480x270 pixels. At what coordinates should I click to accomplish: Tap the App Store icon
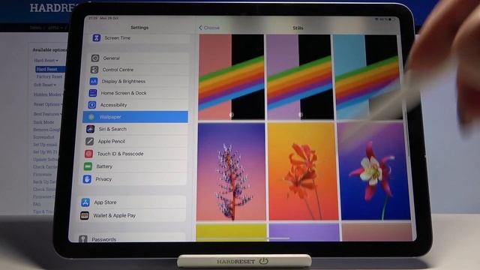(x=85, y=202)
